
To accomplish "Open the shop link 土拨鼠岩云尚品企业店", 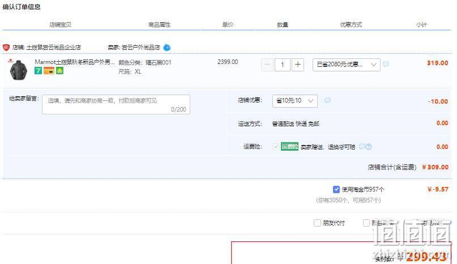I will click(54, 47).
